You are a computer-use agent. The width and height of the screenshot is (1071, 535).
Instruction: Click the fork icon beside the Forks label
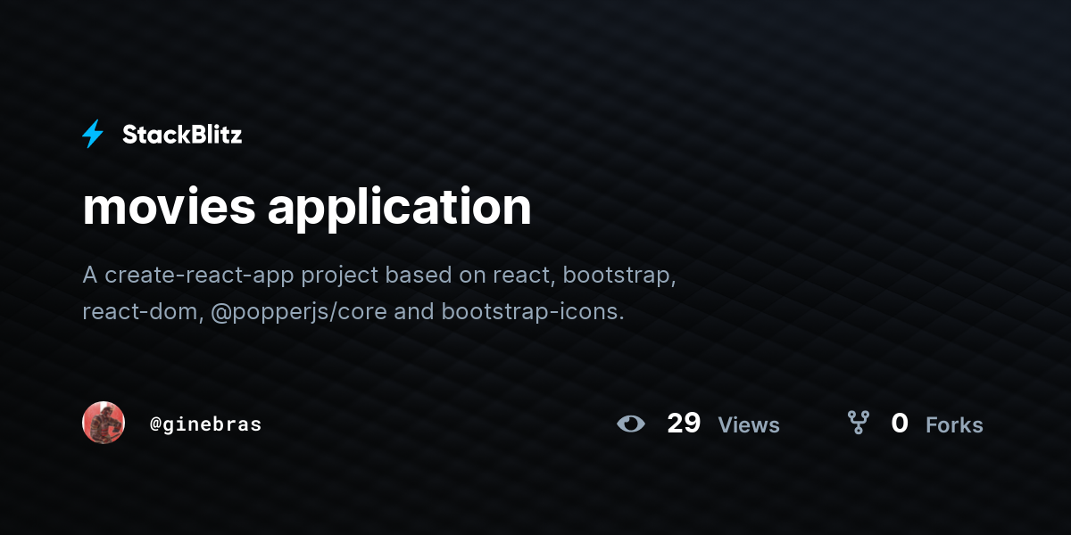[859, 424]
